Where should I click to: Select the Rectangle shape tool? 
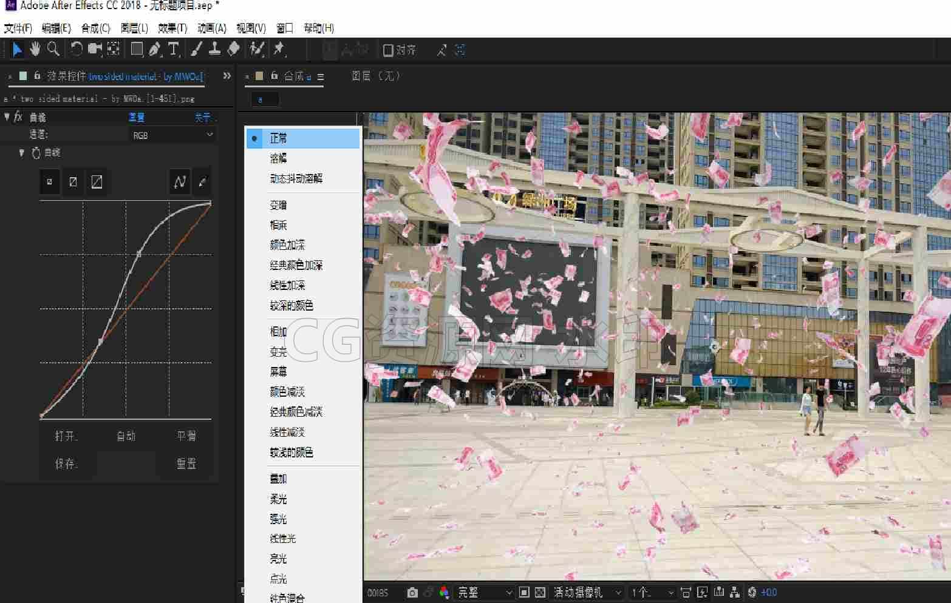(x=137, y=49)
